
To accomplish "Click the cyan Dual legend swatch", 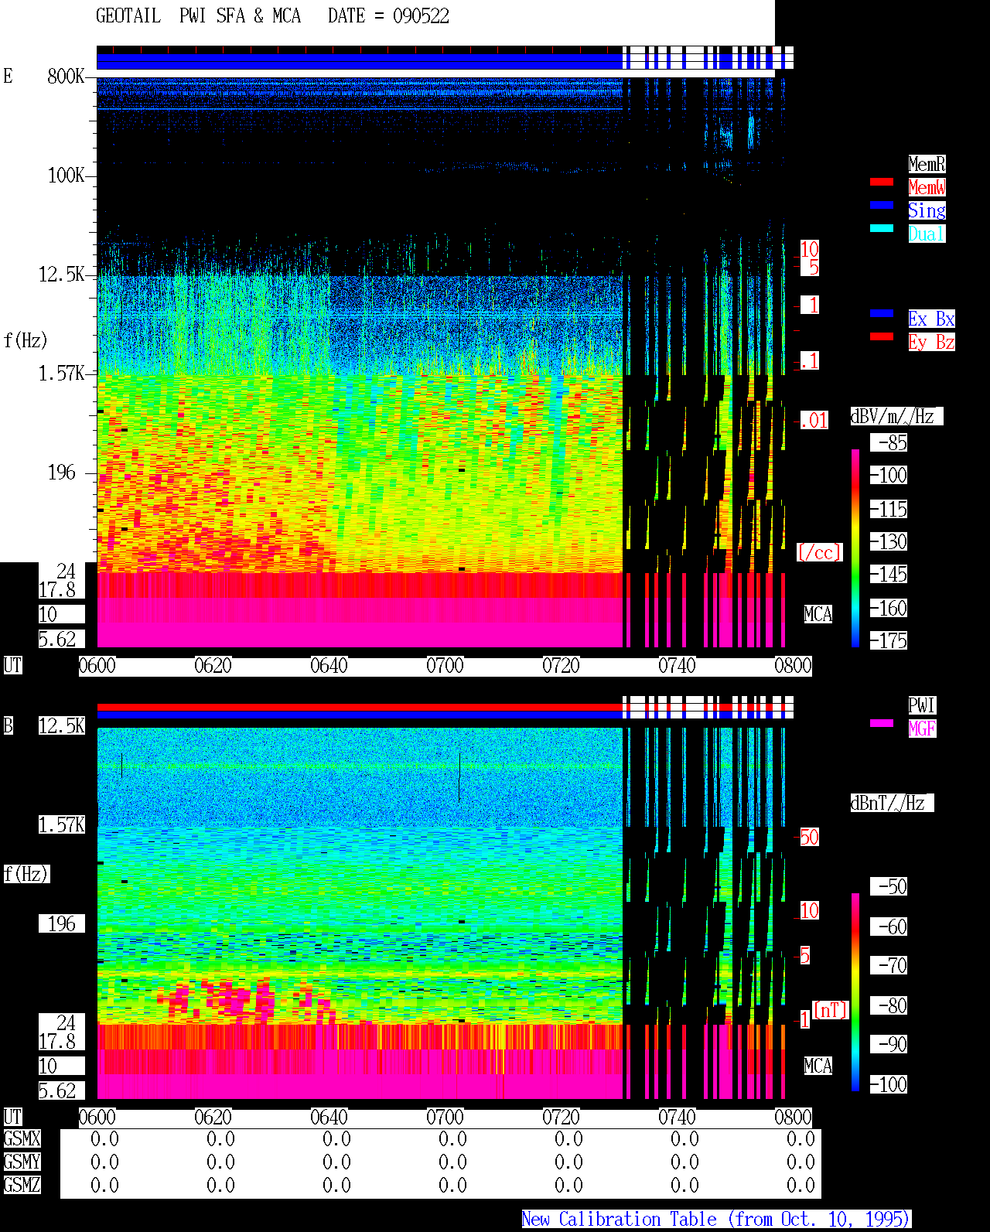I will 882,228.
